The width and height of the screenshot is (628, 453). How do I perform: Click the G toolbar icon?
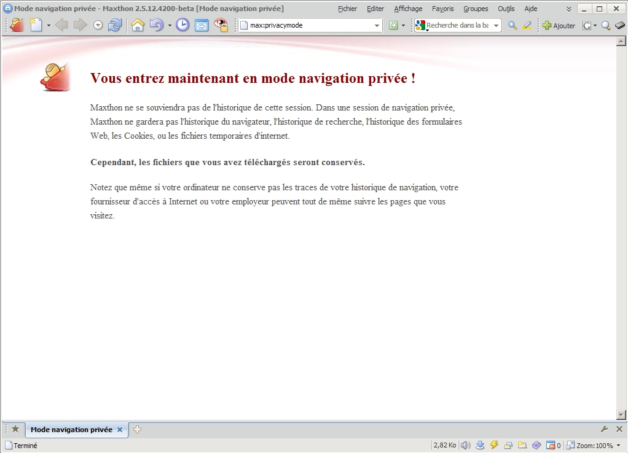[587, 26]
